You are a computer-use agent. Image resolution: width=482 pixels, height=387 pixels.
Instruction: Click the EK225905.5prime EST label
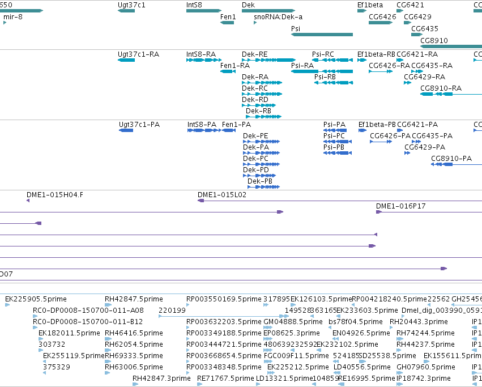[36, 299]
